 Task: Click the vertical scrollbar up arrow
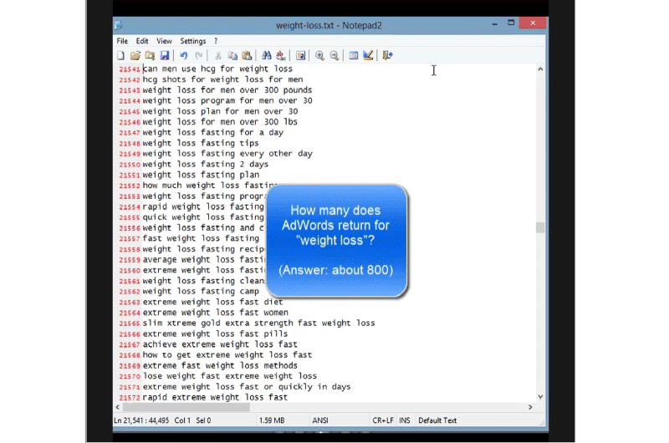coord(540,69)
